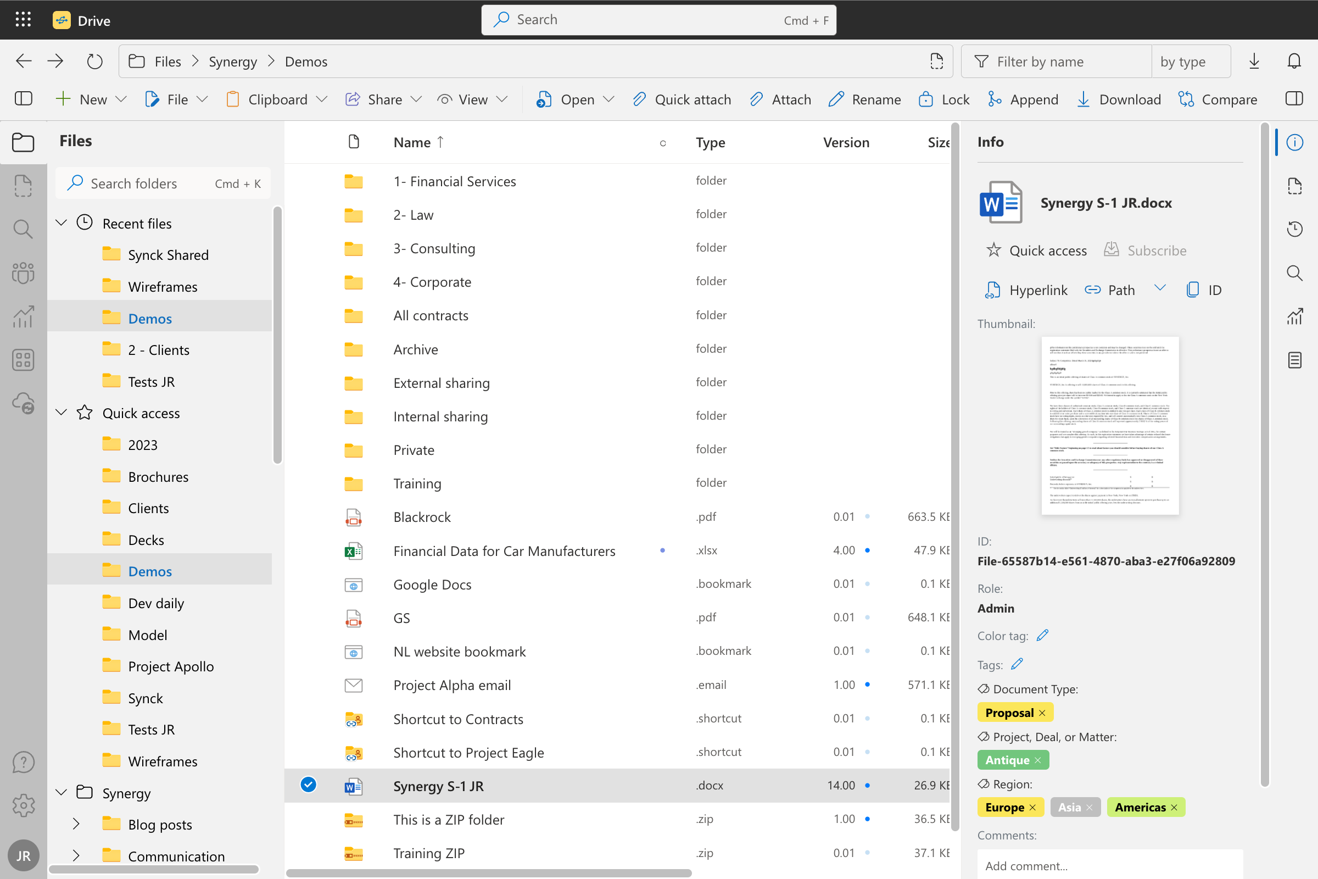This screenshot has height=879, width=1318.
Task: Remove the Antique tag
Action: coord(1038,760)
